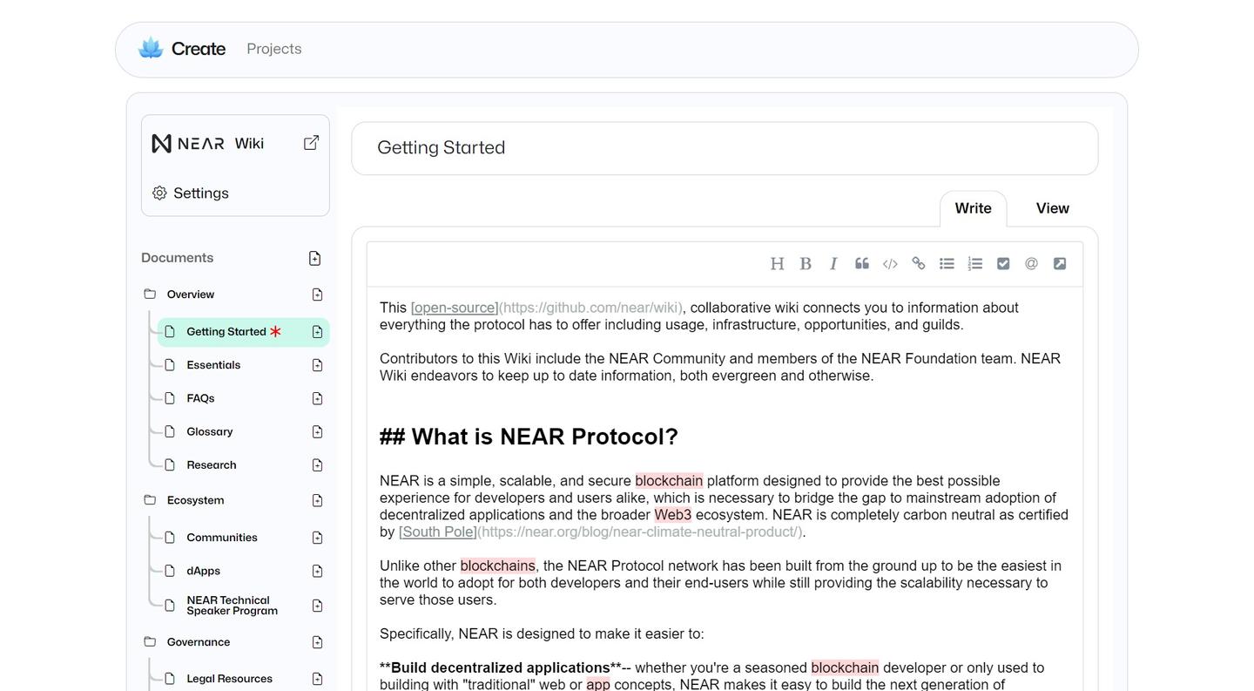The width and height of the screenshot is (1254, 691).
Task: Place cursor in 'What is NEAR Protocol?' heading
Action: click(x=529, y=437)
